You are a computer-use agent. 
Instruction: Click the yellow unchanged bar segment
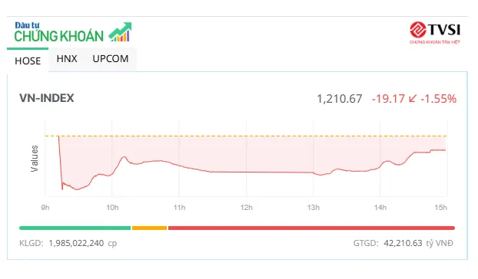149,228
